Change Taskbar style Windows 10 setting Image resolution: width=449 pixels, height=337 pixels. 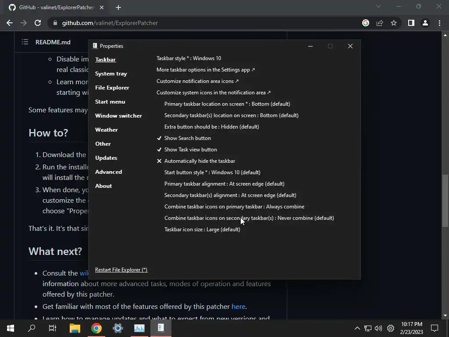point(189,58)
